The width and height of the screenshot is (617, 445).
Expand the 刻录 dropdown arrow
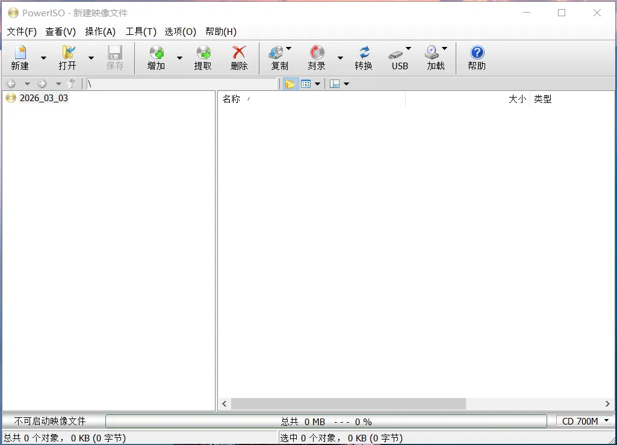(x=340, y=58)
